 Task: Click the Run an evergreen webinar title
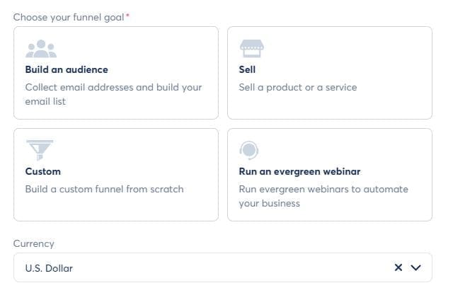[x=300, y=171]
